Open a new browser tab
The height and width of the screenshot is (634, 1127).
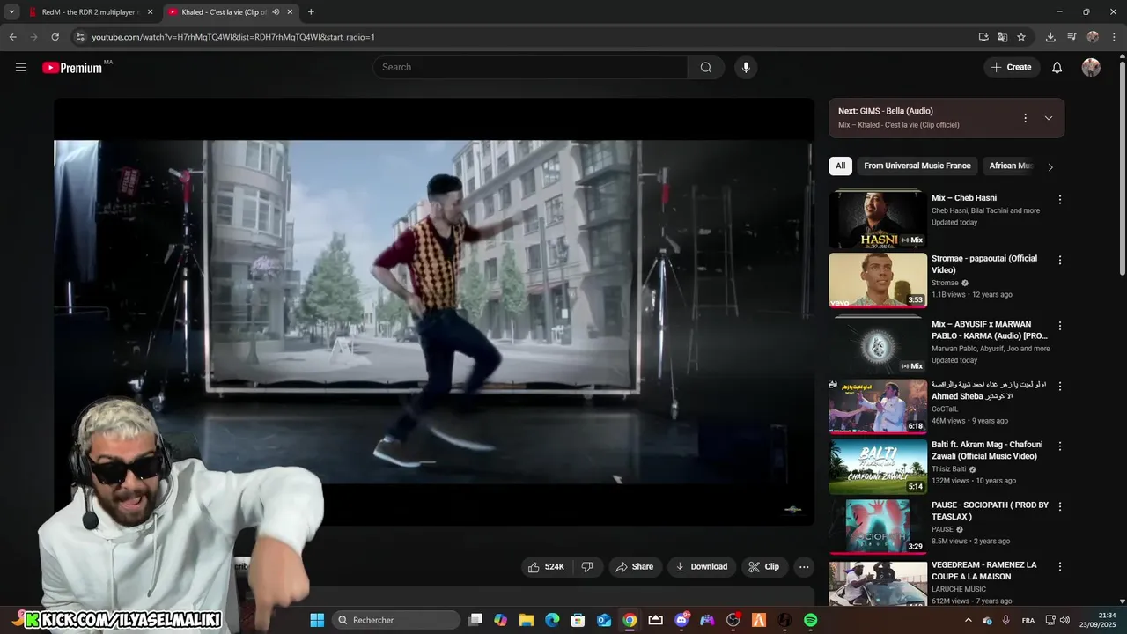coord(311,12)
